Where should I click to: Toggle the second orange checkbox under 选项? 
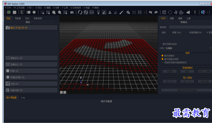(x=163, y=59)
